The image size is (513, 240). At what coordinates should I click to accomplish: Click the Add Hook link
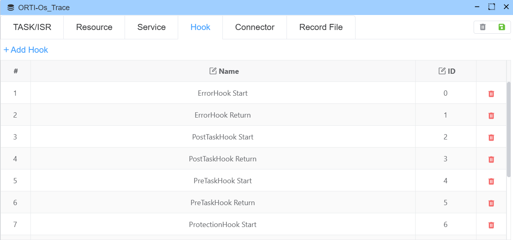26,50
